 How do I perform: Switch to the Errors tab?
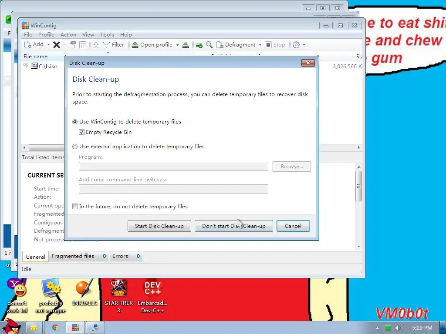click(126, 256)
